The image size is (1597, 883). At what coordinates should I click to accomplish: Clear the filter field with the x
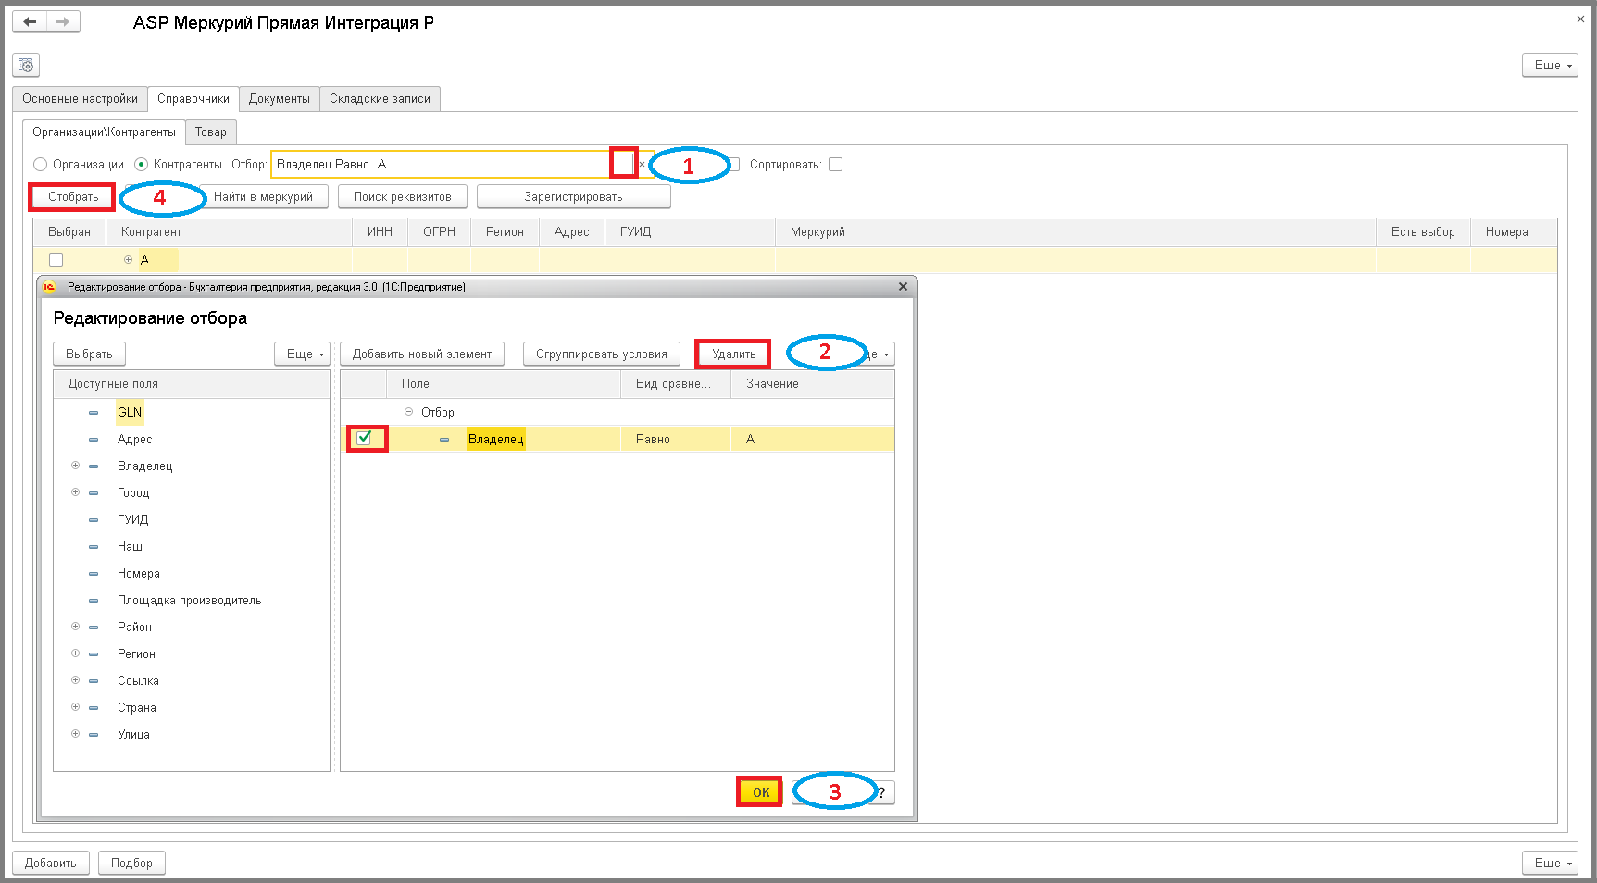642,164
